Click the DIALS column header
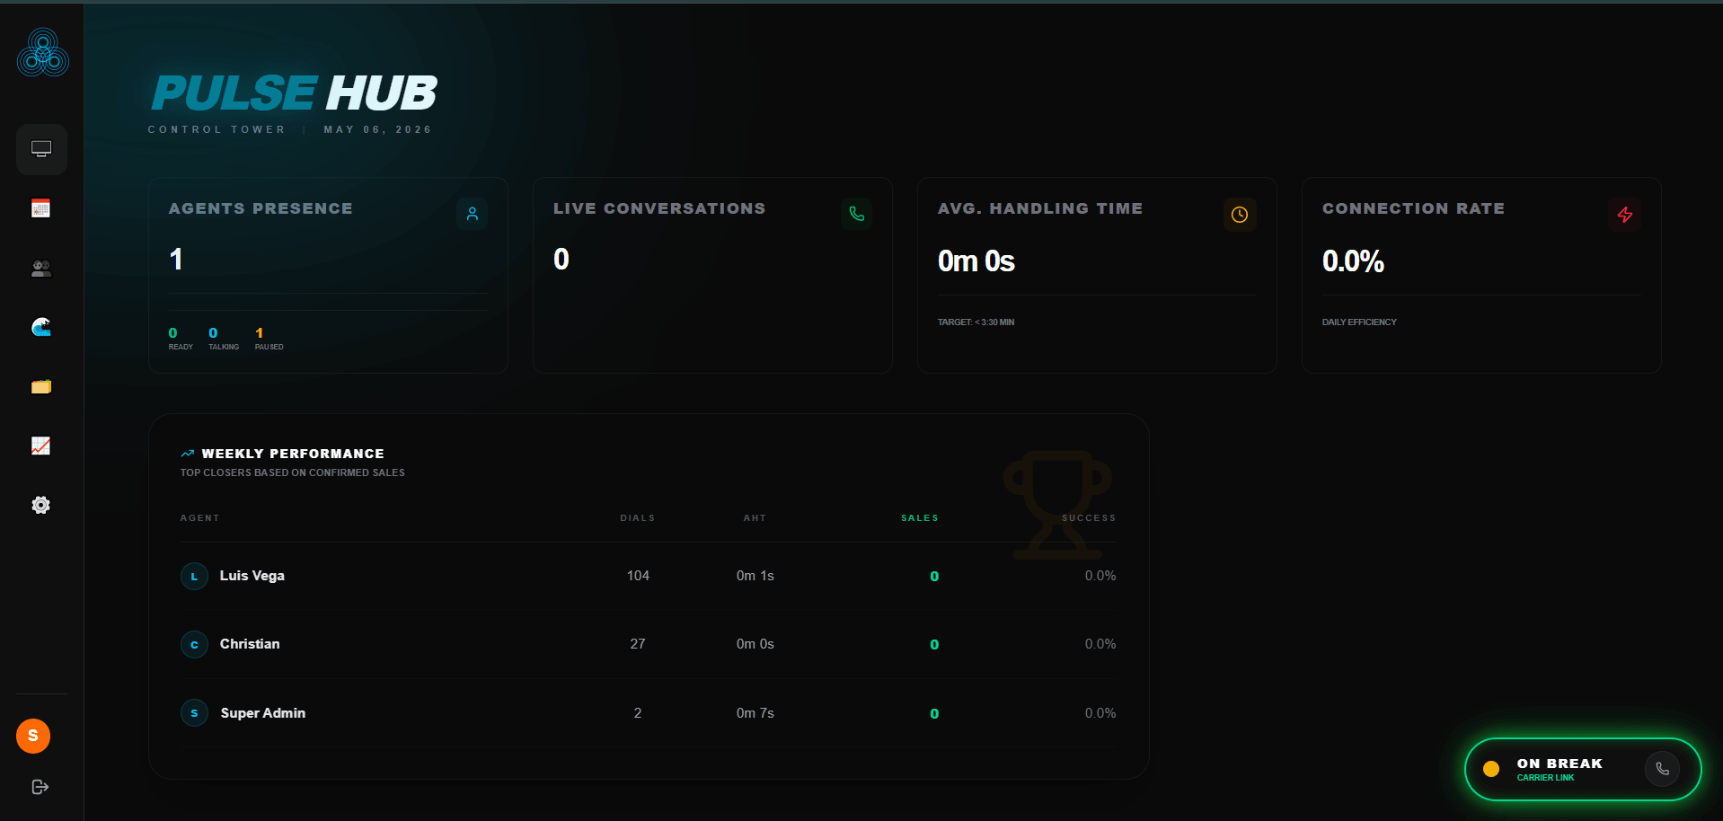Screen dimensions: 1723x821 [638, 518]
